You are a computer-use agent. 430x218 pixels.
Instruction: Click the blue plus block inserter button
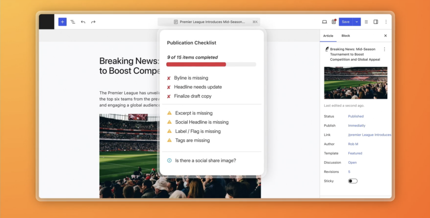click(62, 22)
